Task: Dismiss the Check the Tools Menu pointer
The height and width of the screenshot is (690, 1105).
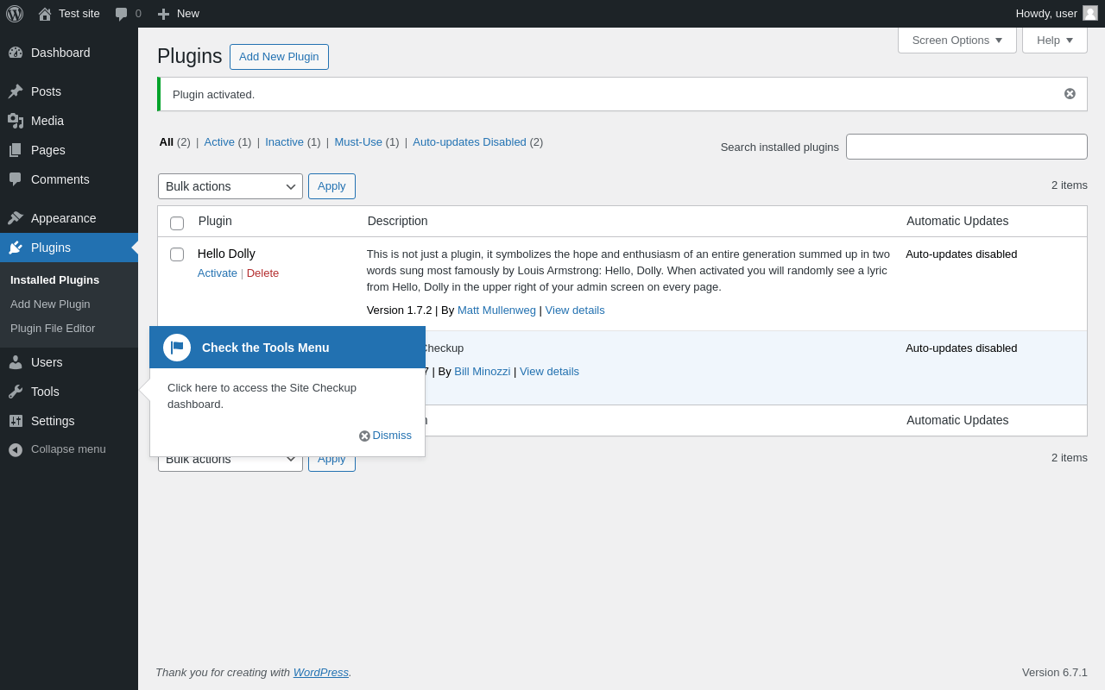Action: [386, 436]
